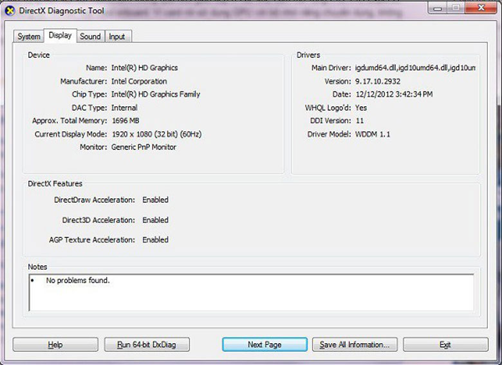This screenshot has height=365, width=502.
Task: Click Save All Information button
Action: 355,344
